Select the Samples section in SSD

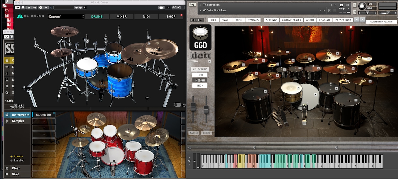pos(18,121)
